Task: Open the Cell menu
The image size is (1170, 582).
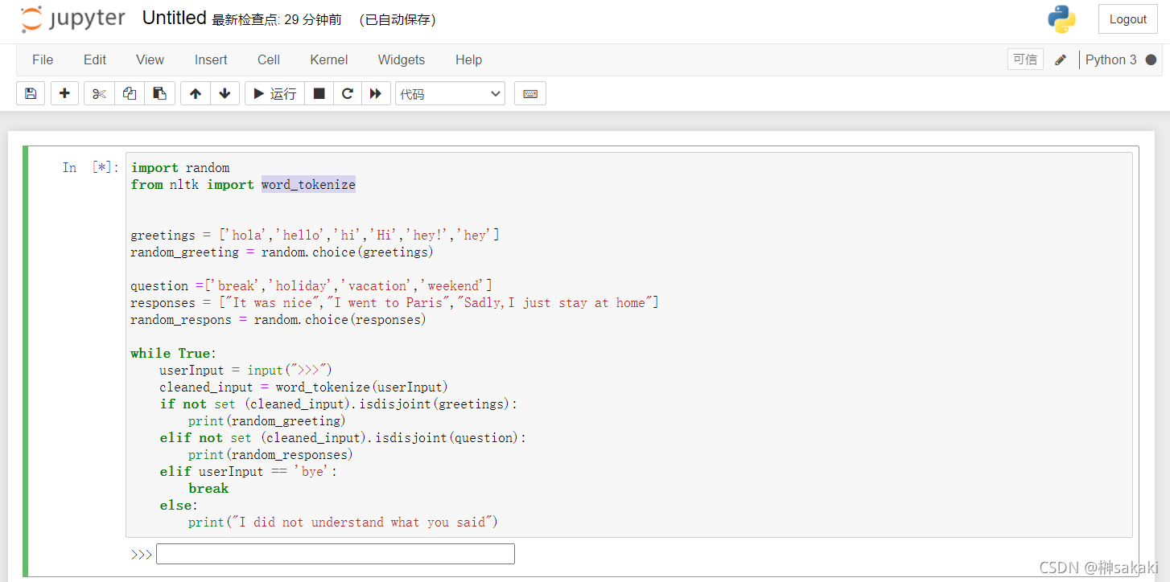Action: click(x=269, y=59)
